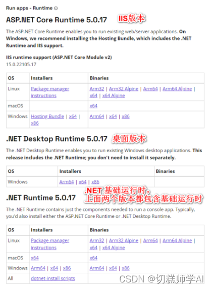Image resolution: width=211 pixels, height=289 pixels.
Task: Download macOS x64 installer for .NET Runtime
Action: point(35,258)
